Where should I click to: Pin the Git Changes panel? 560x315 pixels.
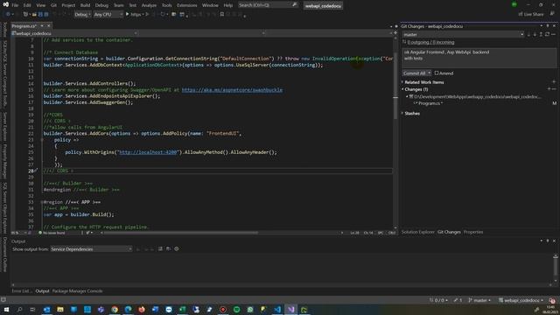(548, 26)
